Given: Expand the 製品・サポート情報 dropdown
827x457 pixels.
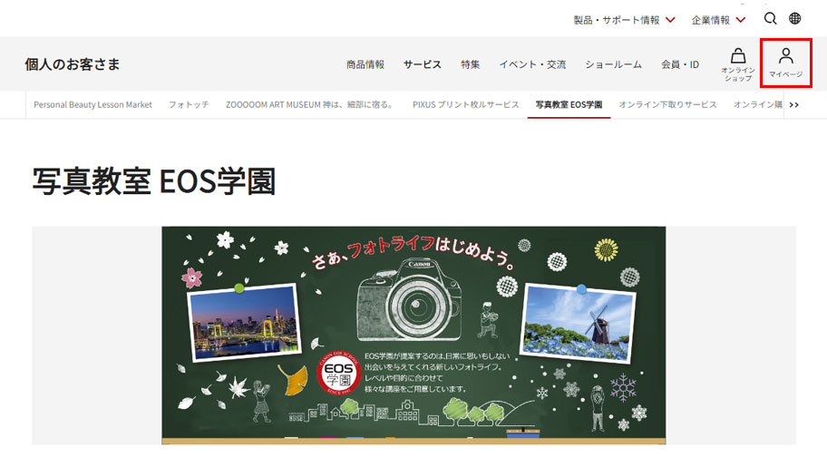Looking at the screenshot, I should 624,19.
